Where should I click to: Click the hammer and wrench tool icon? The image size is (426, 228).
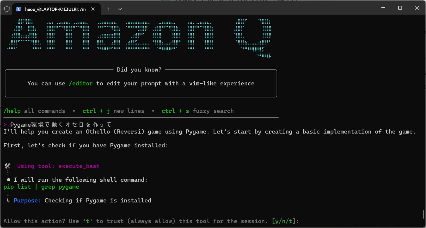tap(8, 166)
